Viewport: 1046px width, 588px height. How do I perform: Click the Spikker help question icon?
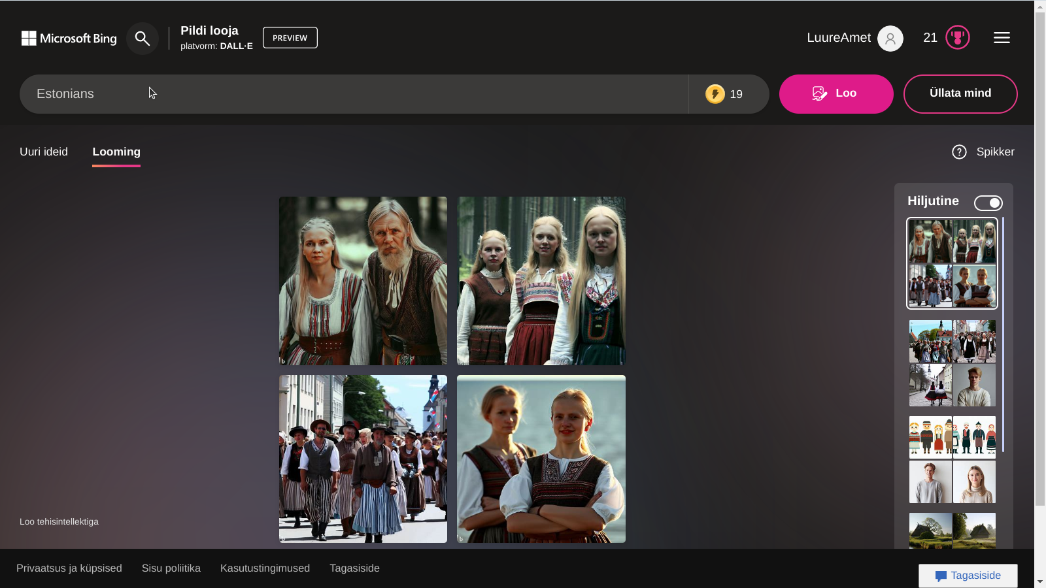click(959, 152)
